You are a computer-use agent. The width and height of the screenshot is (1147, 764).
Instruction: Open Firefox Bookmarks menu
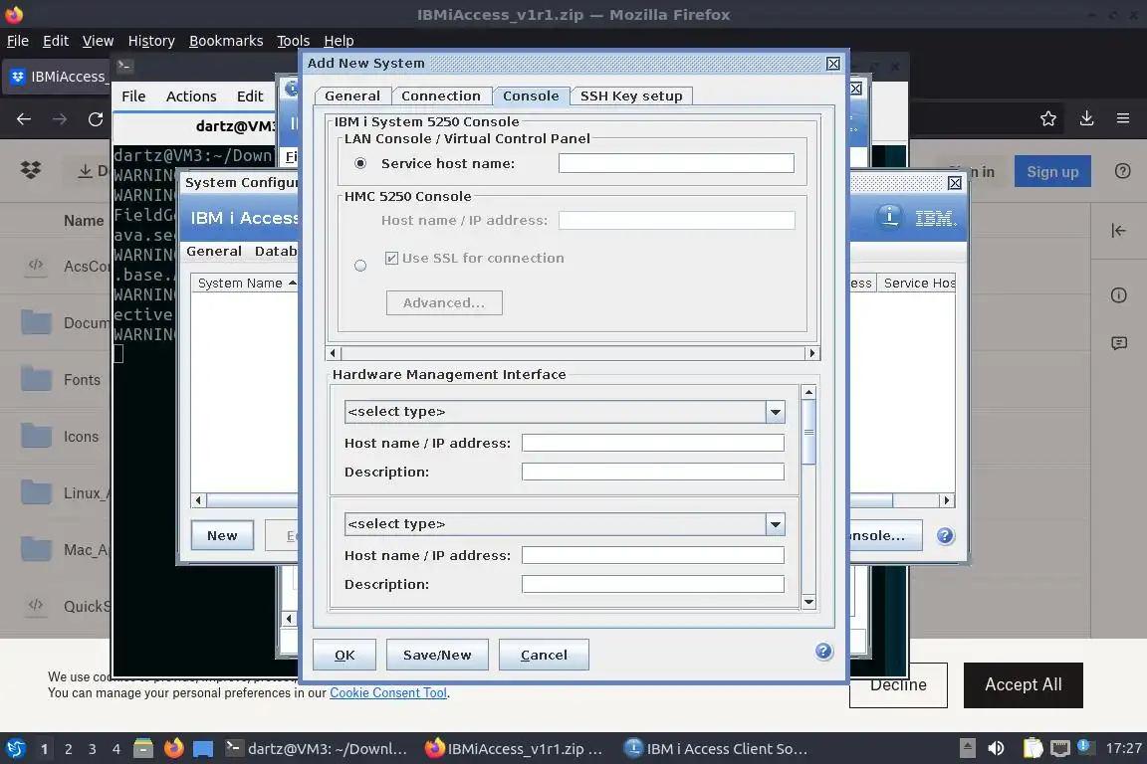[x=226, y=41]
